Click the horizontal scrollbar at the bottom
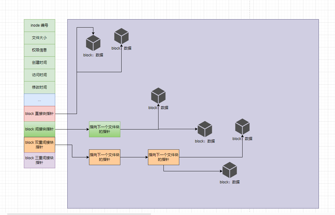The width and height of the screenshot is (335, 215). [x=79, y=214]
